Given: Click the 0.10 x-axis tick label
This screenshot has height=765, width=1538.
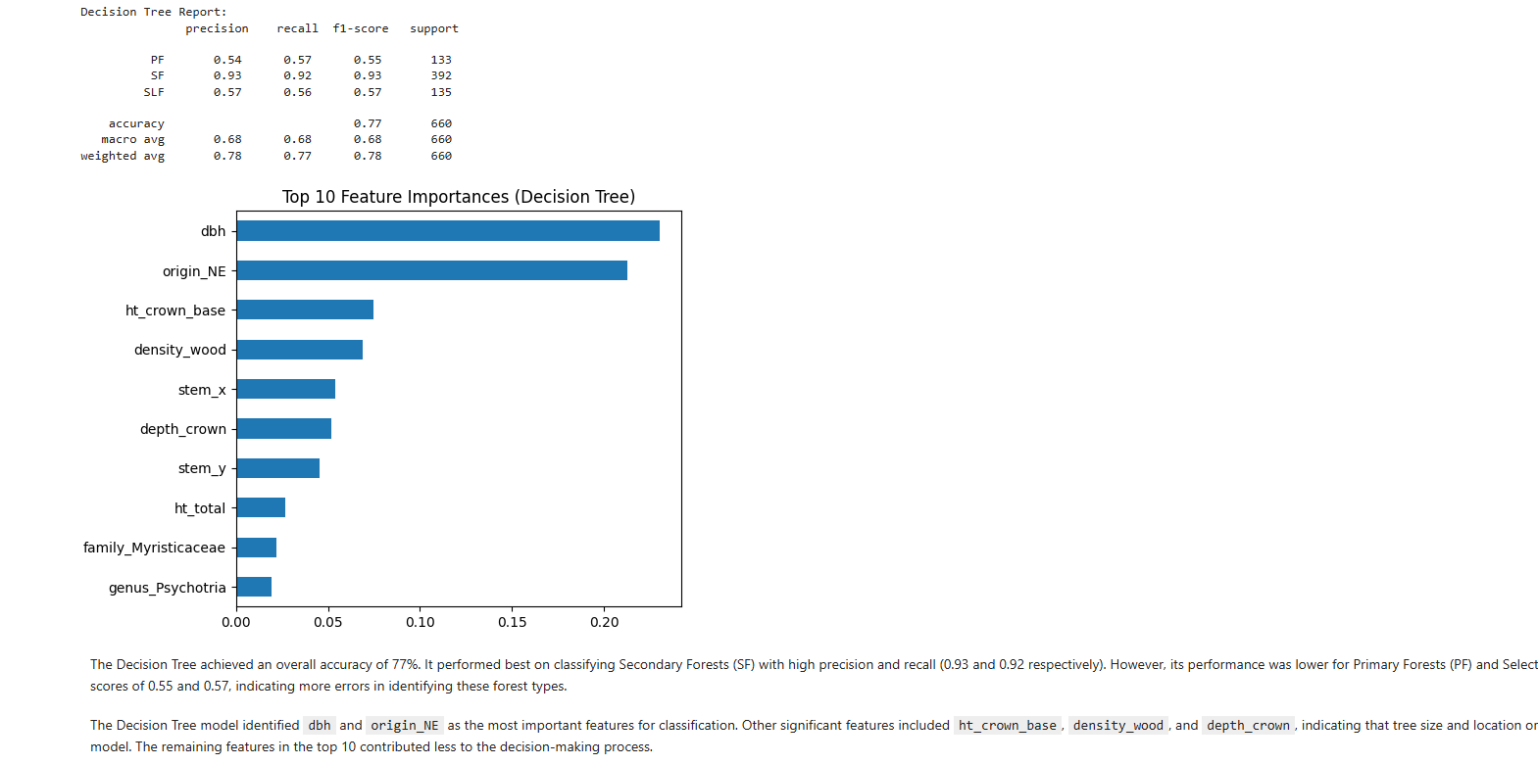Looking at the screenshot, I should [421, 622].
